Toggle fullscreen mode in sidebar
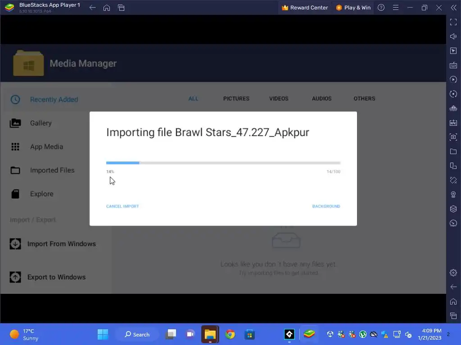 pos(453,22)
